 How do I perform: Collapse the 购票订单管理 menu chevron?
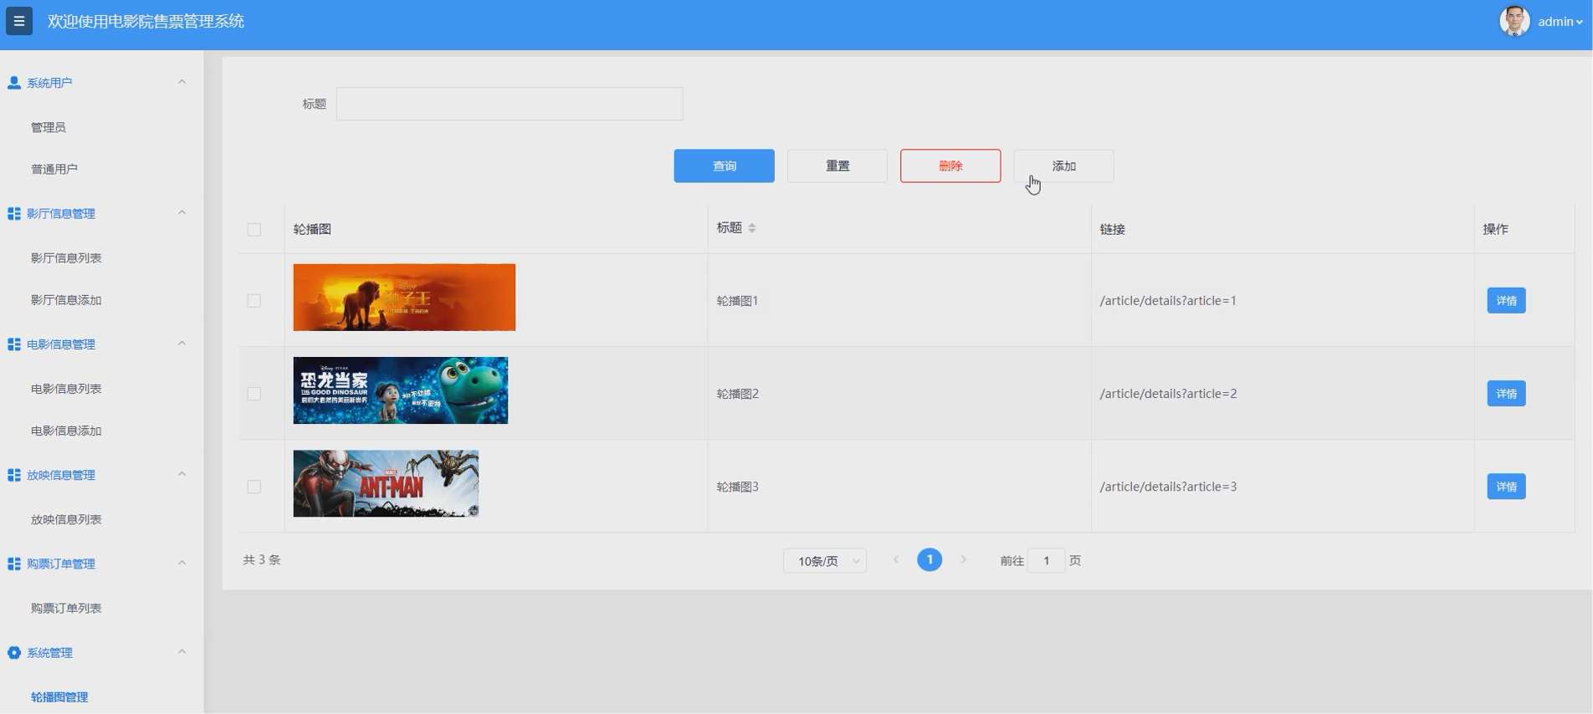tap(182, 563)
